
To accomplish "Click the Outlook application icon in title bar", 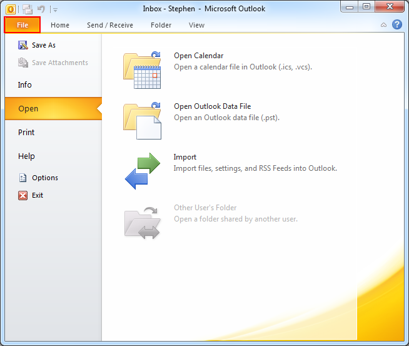I will (11, 9).
